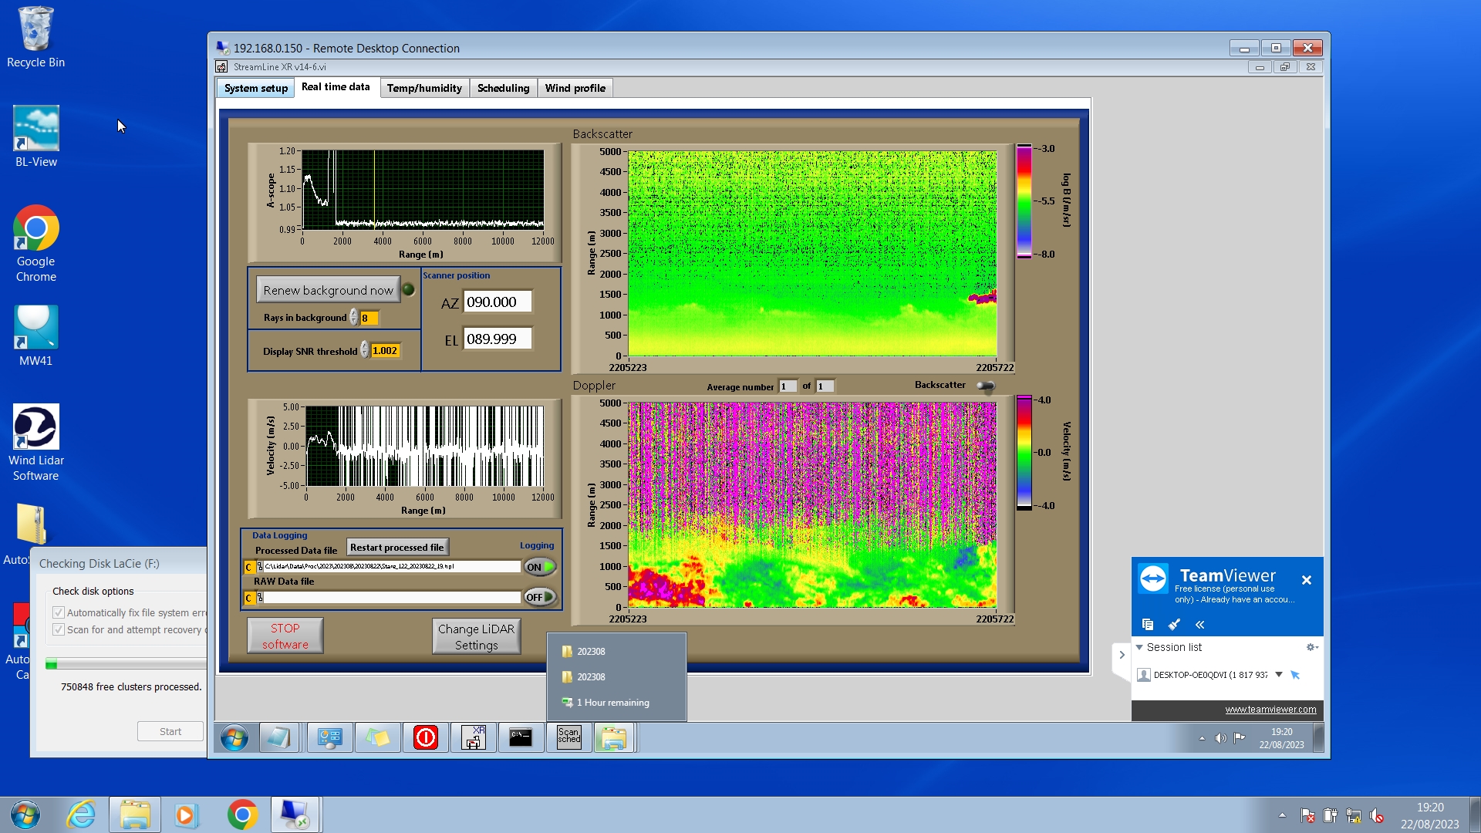This screenshot has height=833, width=1481.
Task: Open command prompt in remote taskbar
Action: [x=521, y=738]
